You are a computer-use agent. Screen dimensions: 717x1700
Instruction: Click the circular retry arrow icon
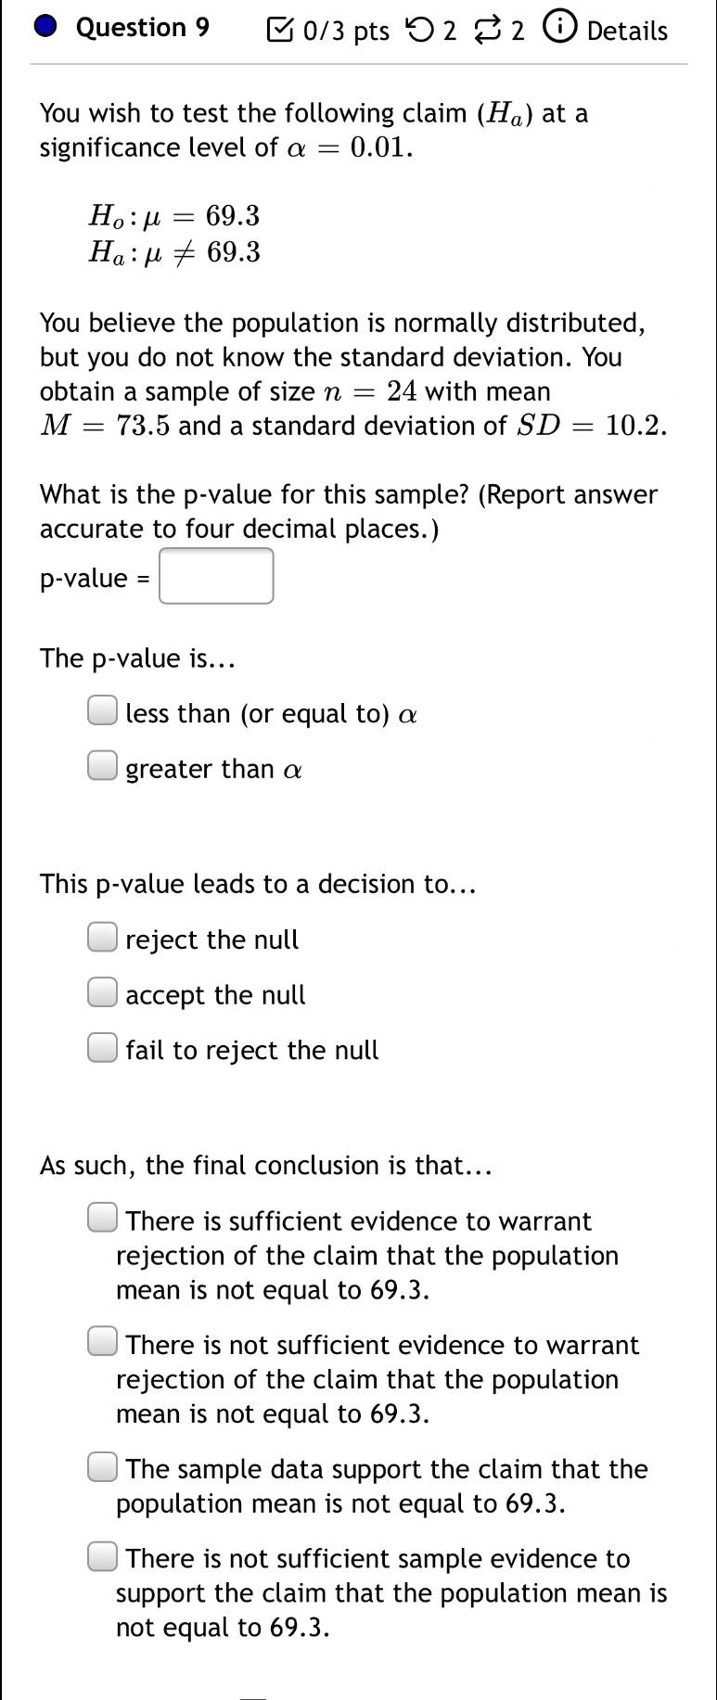(418, 31)
